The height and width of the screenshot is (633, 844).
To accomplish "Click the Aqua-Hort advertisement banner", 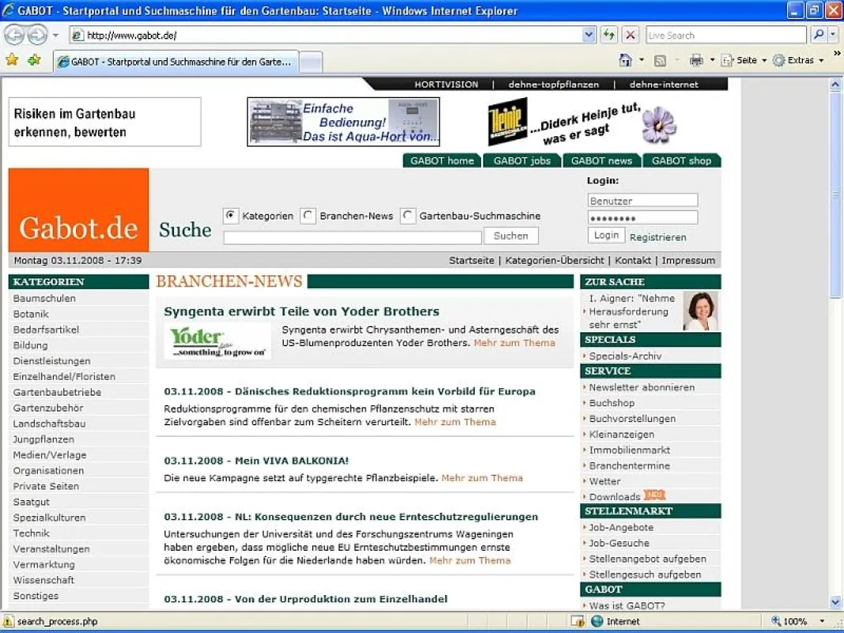I will [x=343, y=122].
